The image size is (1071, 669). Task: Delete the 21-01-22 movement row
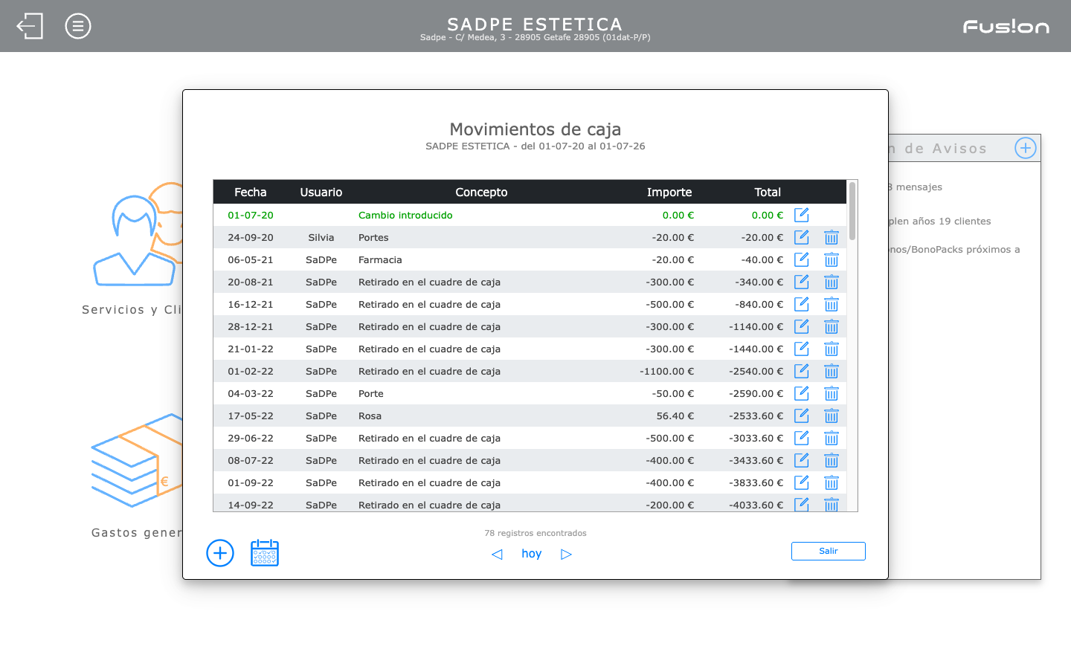pyautogui.click(x=832, y=349)
